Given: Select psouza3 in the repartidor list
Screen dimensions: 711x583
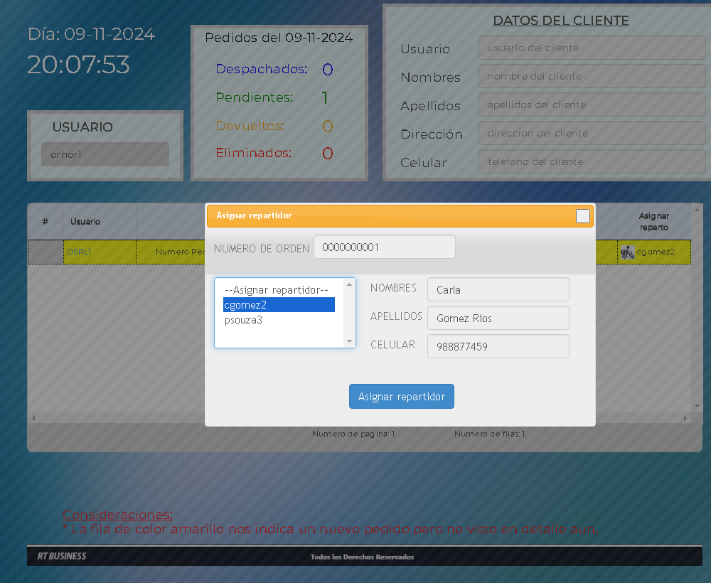Looking at the screenshot, I should (243, 320).
